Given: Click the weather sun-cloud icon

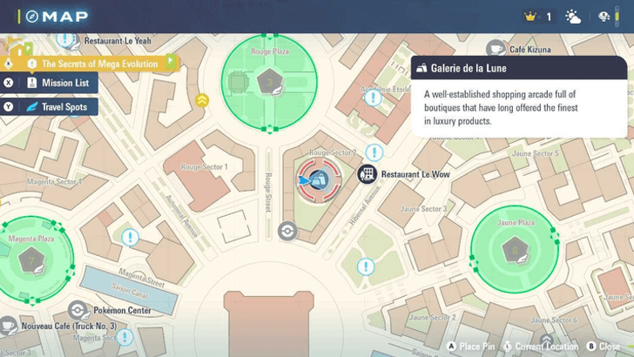Looking at the screenshot, I should [x=572, y=17].
